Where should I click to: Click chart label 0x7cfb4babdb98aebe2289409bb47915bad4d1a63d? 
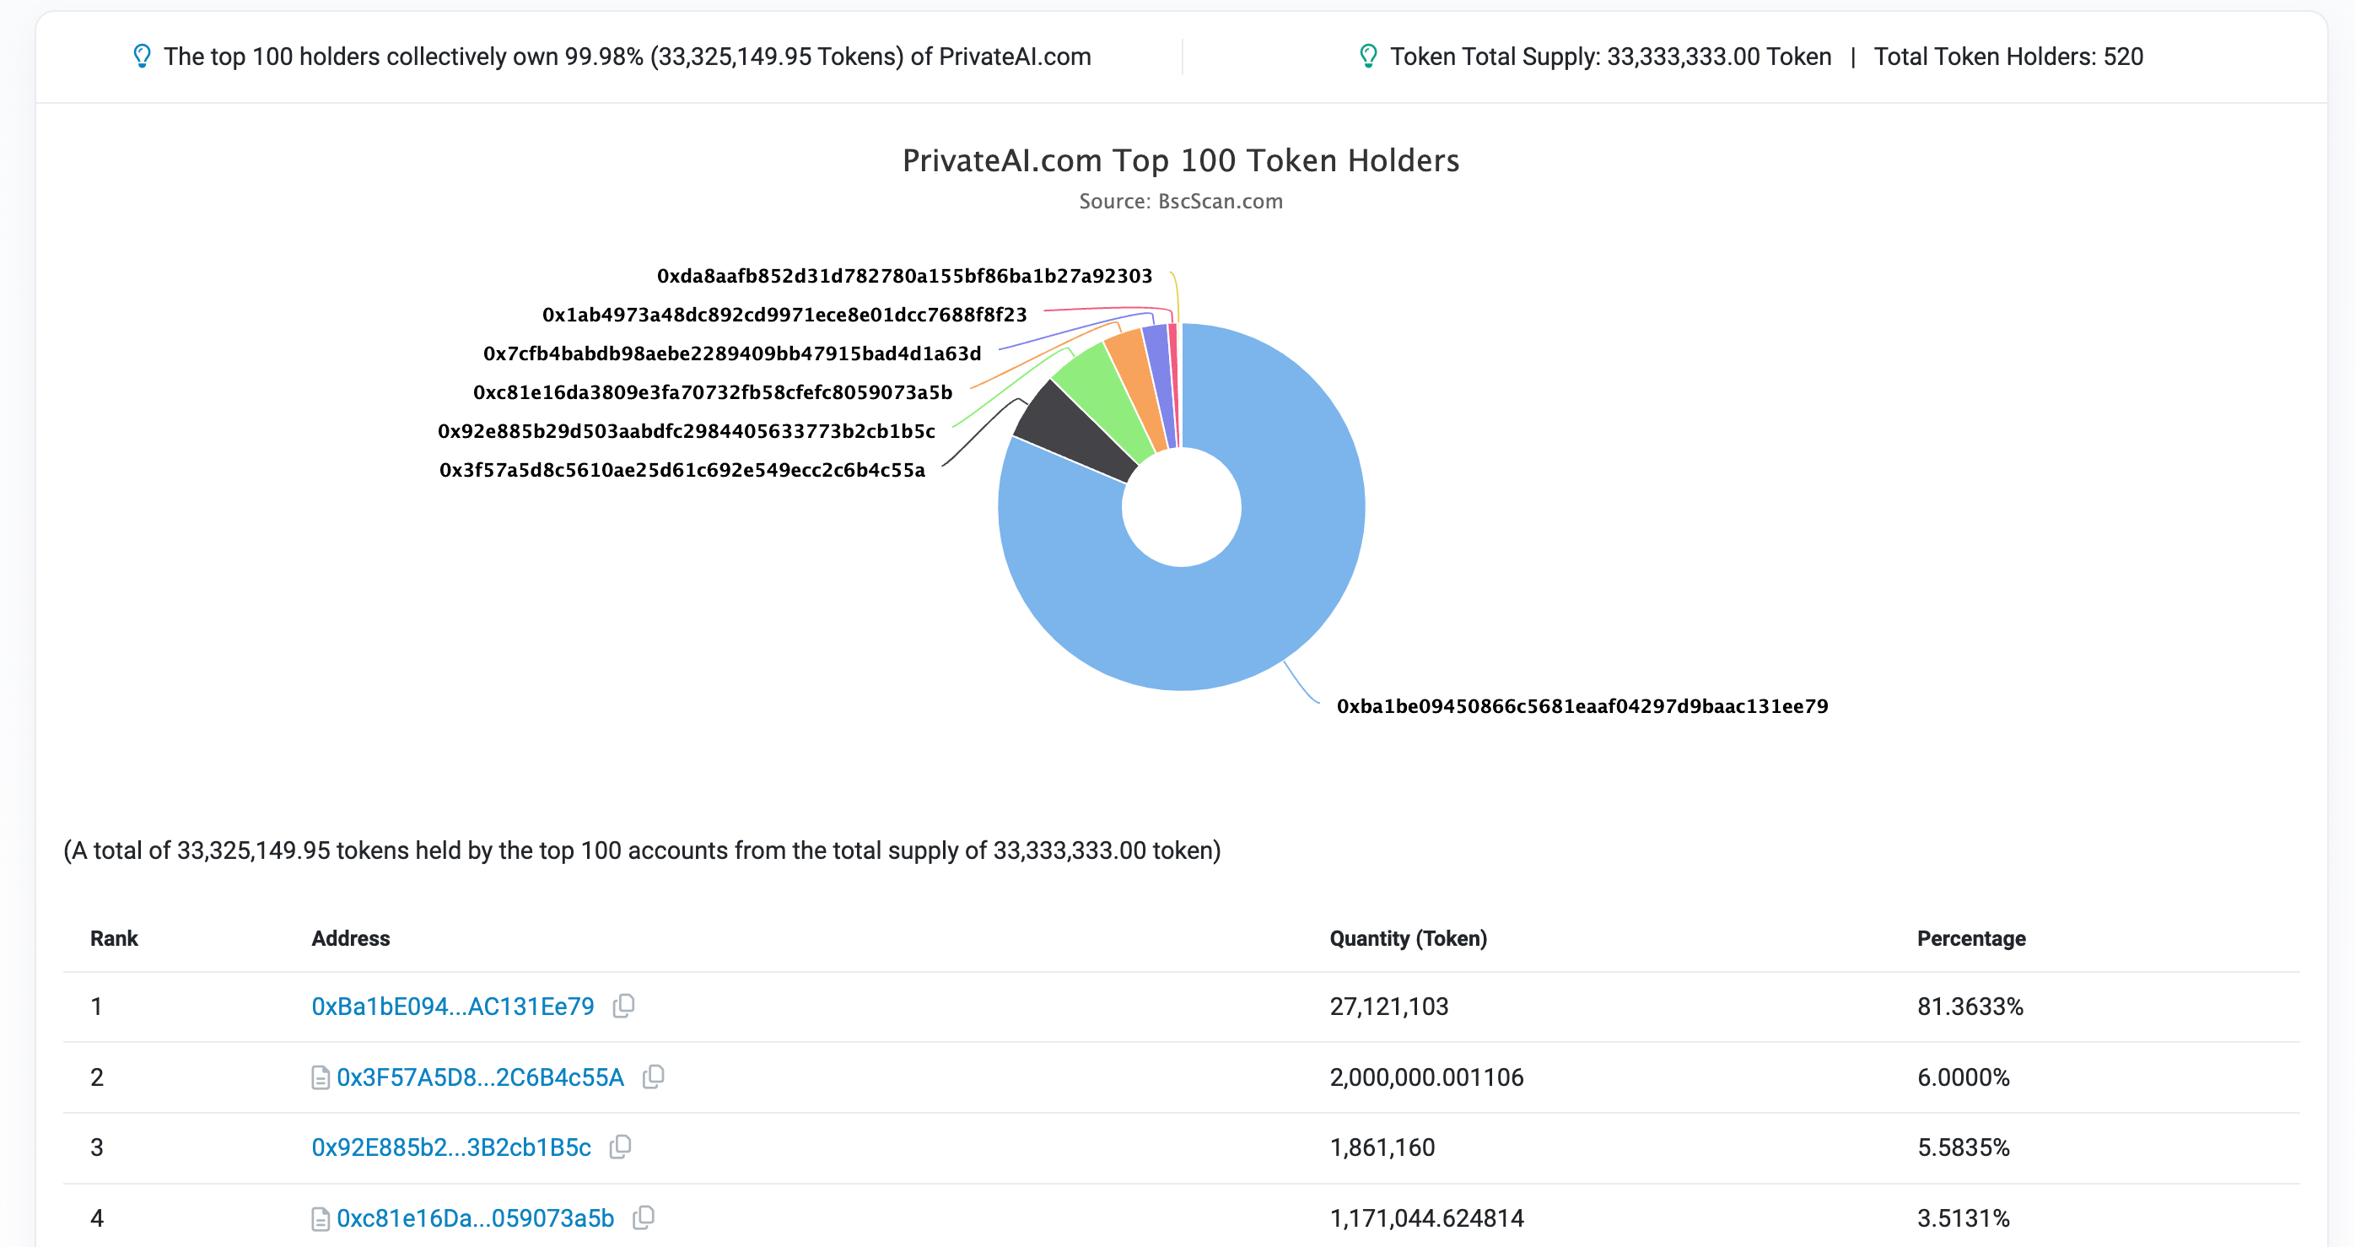[x=731, y=353]
